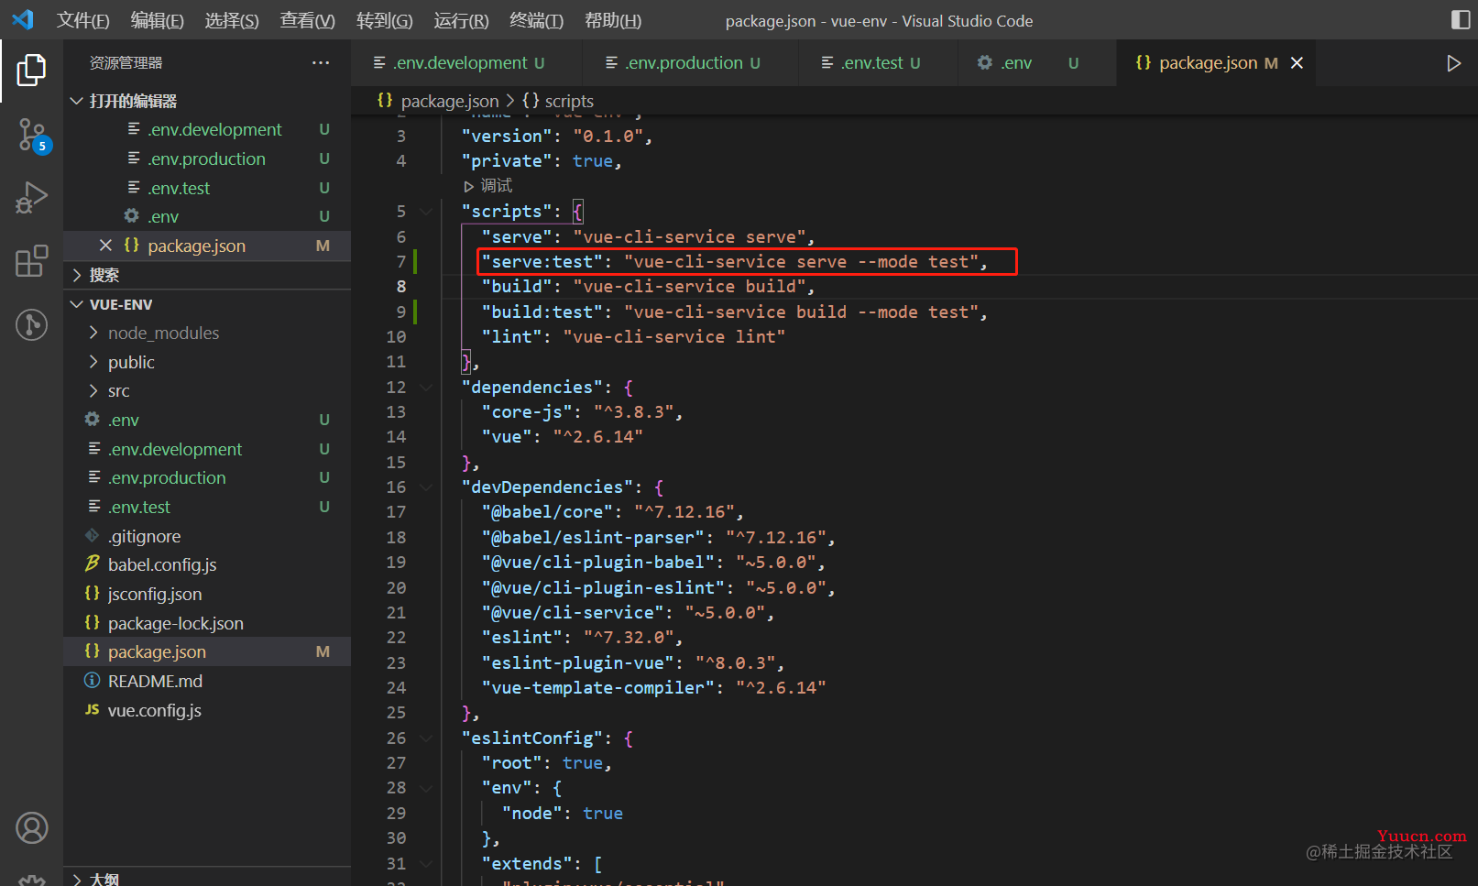
Task: Open .env.test in VUE-ENV file tree
Action: 207,507
